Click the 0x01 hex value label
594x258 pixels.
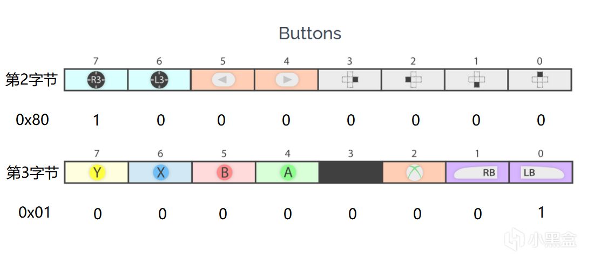(35, 213)
